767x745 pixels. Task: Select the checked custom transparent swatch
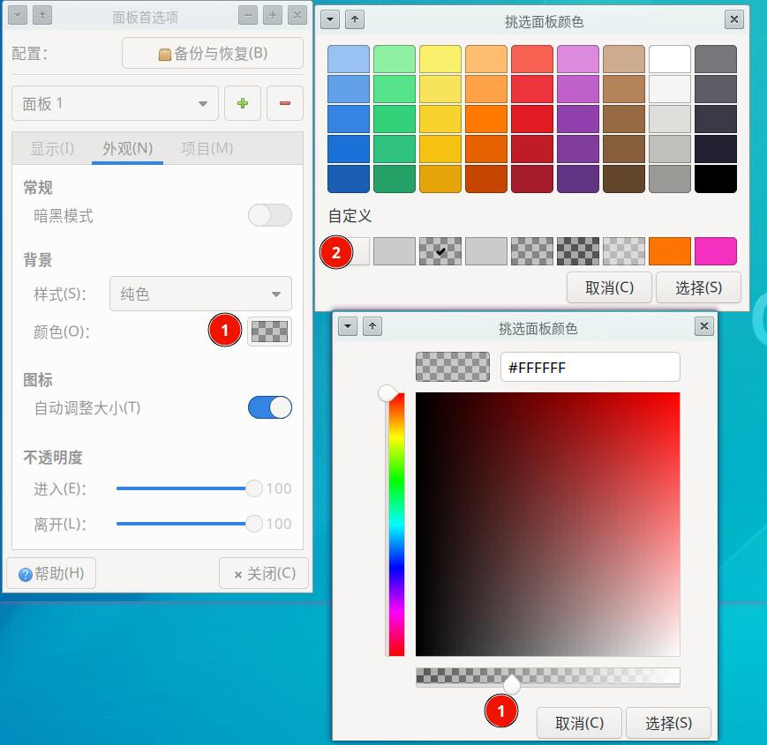pyautogui.click(x=440, y=251)
